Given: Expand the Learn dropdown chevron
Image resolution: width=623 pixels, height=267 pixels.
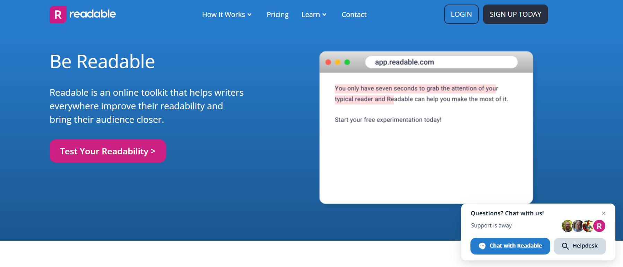Looking at the screenshot, I should point(325,15).
